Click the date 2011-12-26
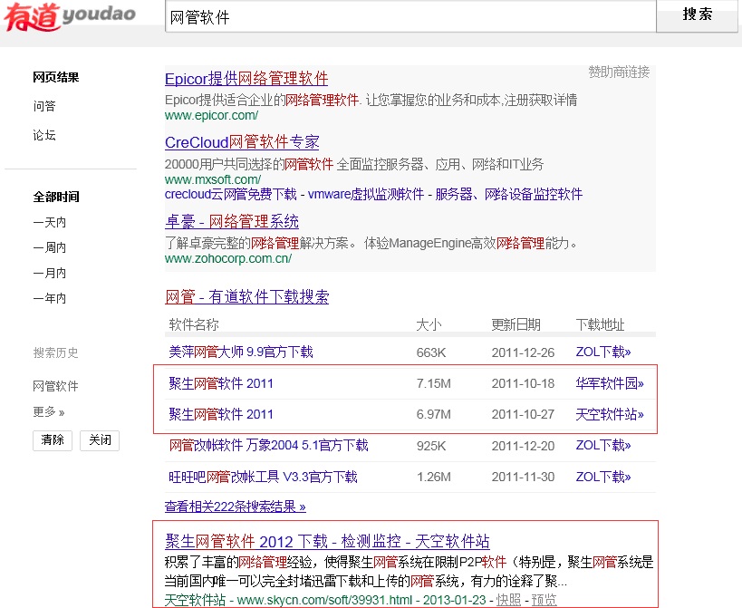Image resolution: width=742 pixels, height=608 pixels. click(523, 352)
